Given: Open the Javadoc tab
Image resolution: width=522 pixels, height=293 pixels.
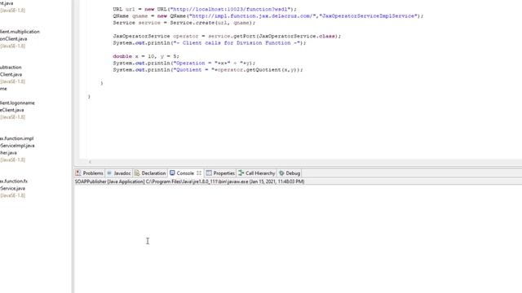Looking at the screenshot, I should 122,173.
